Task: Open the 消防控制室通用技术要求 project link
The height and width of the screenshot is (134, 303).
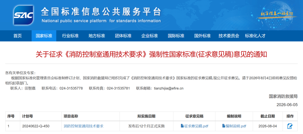Action: click(84, 126)
